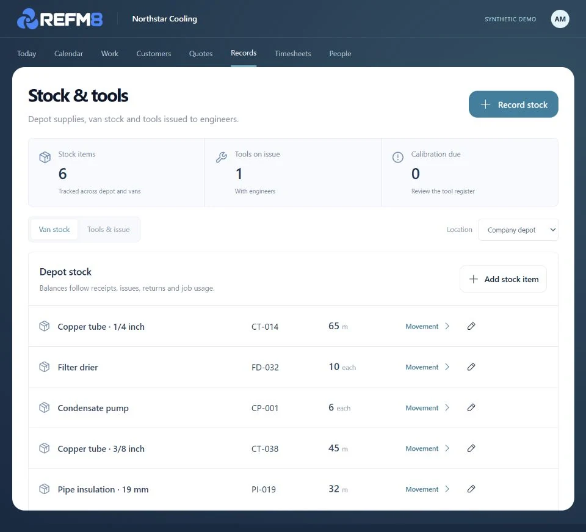The height and width of the screenshot is (532, 586).
Task: Click the SKU code CT-014
Action: tap(265, 326)
